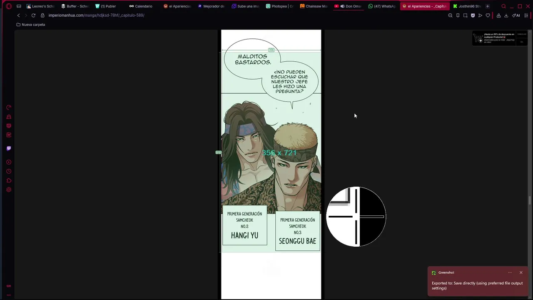Open the GX Corner gamepad icon
This screenshot has width=533, height=300.
pyautogui.click(x=19, y=6)
